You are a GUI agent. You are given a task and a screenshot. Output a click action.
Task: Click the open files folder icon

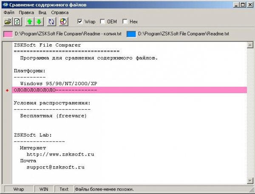(x=8, y=22)
